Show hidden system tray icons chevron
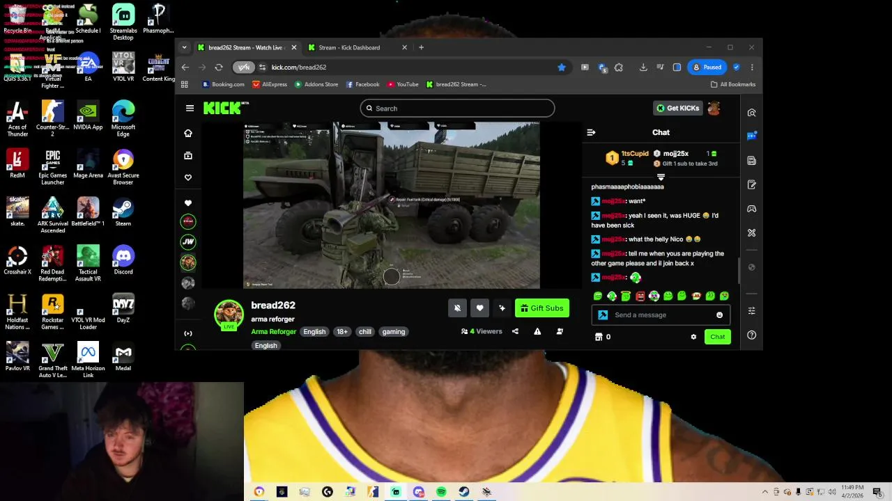This screenshot has width=892, height=501. click(764, 492)
